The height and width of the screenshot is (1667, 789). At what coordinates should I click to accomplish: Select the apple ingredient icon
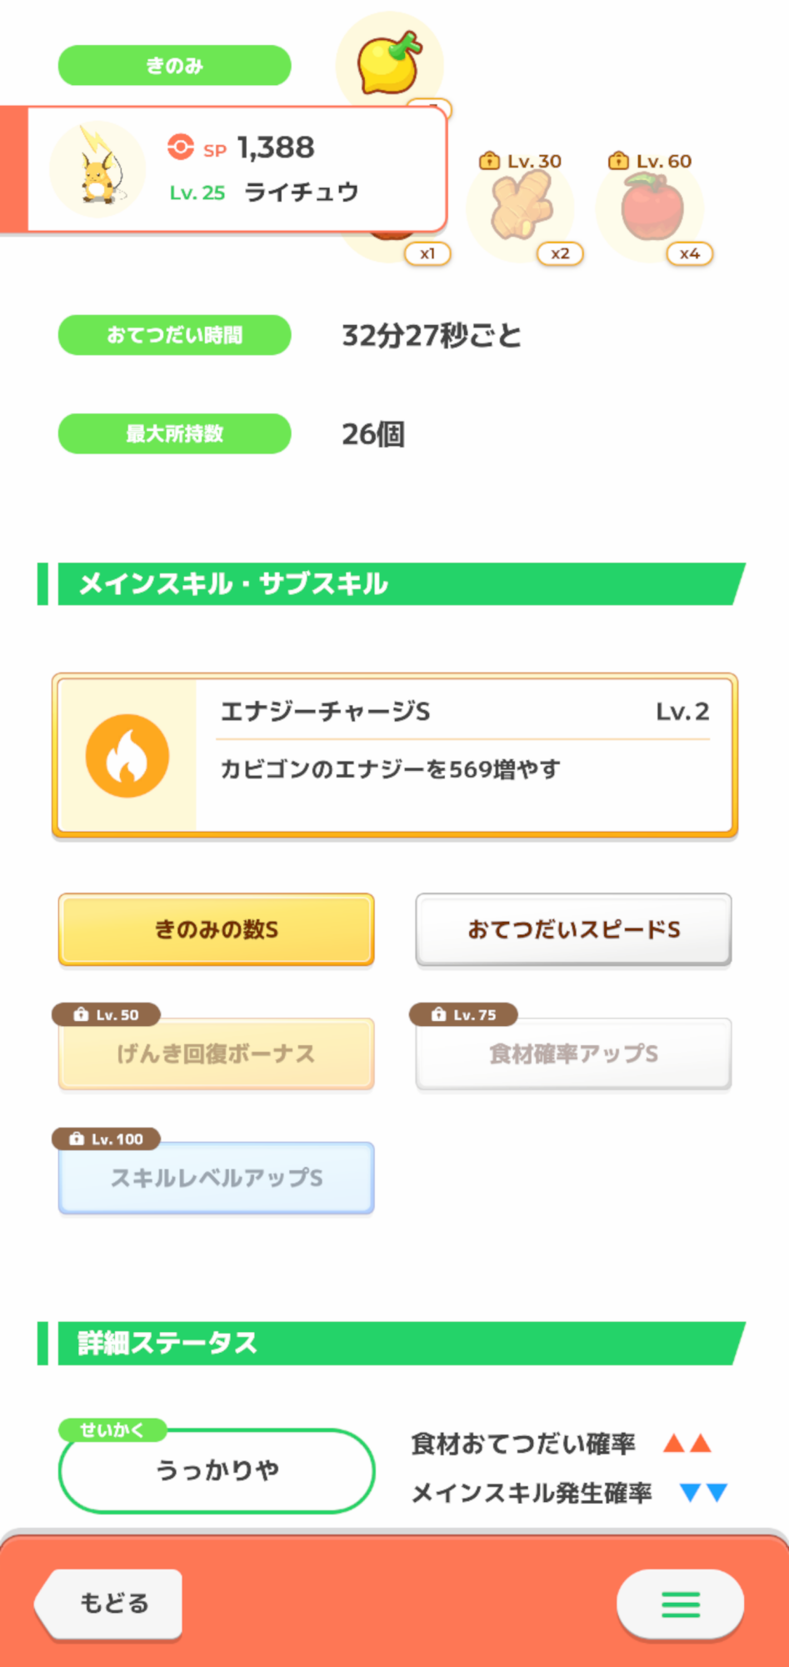coord(652,208)
